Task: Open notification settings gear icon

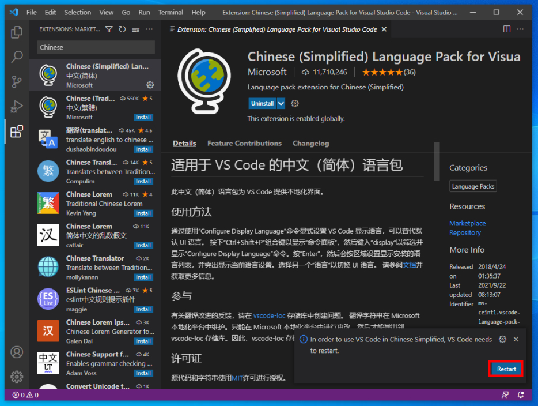Action: 503,339
